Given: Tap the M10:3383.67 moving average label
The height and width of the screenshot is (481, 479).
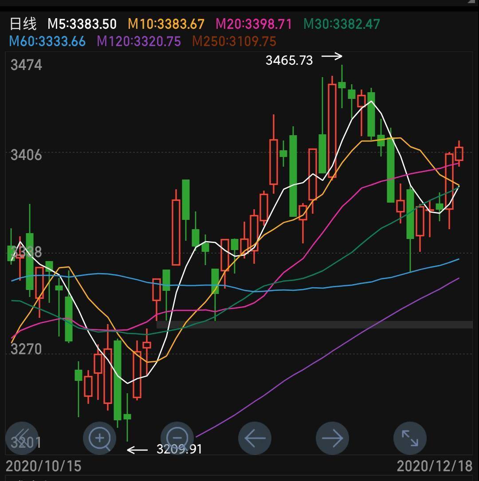Looking at the screenshot, I should click(166, 24).
